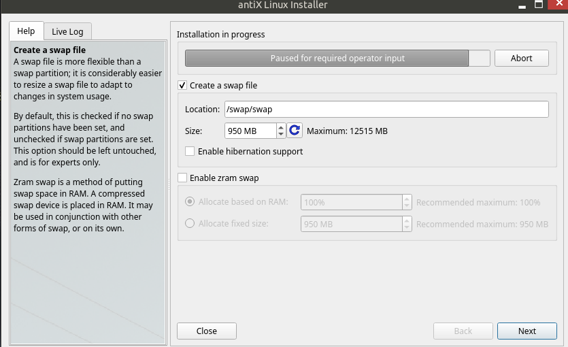
Task: Click the swap Location text field
Action: [386, 109]
